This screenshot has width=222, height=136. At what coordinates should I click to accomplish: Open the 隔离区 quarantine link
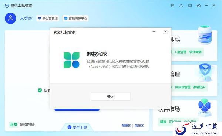(127, 126)
